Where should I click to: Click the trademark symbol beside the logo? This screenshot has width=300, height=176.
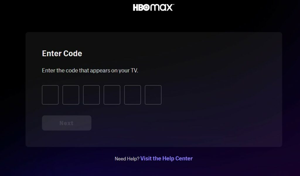click(x=173, y=5)
